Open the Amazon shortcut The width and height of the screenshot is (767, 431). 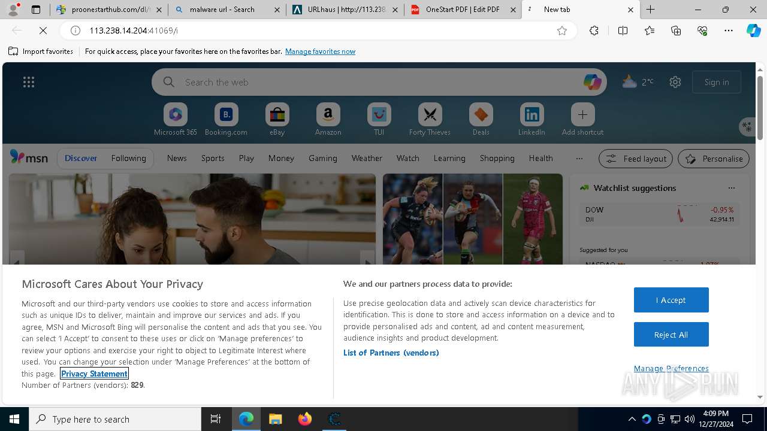[328, 119]
